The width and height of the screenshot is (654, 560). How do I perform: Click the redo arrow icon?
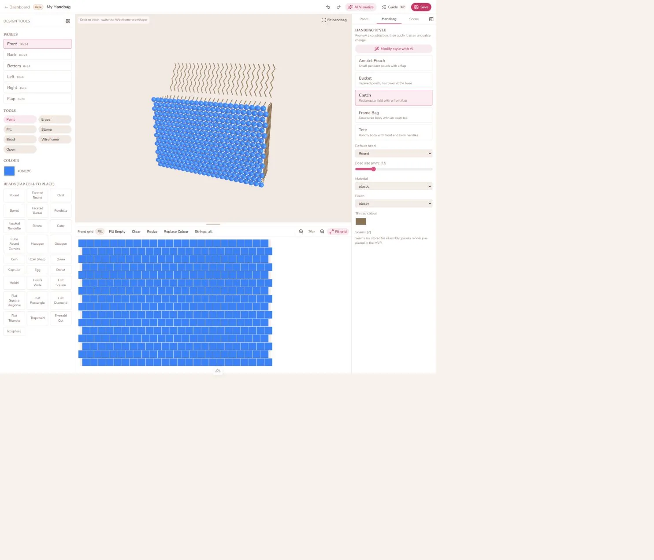tap(338, 7)
